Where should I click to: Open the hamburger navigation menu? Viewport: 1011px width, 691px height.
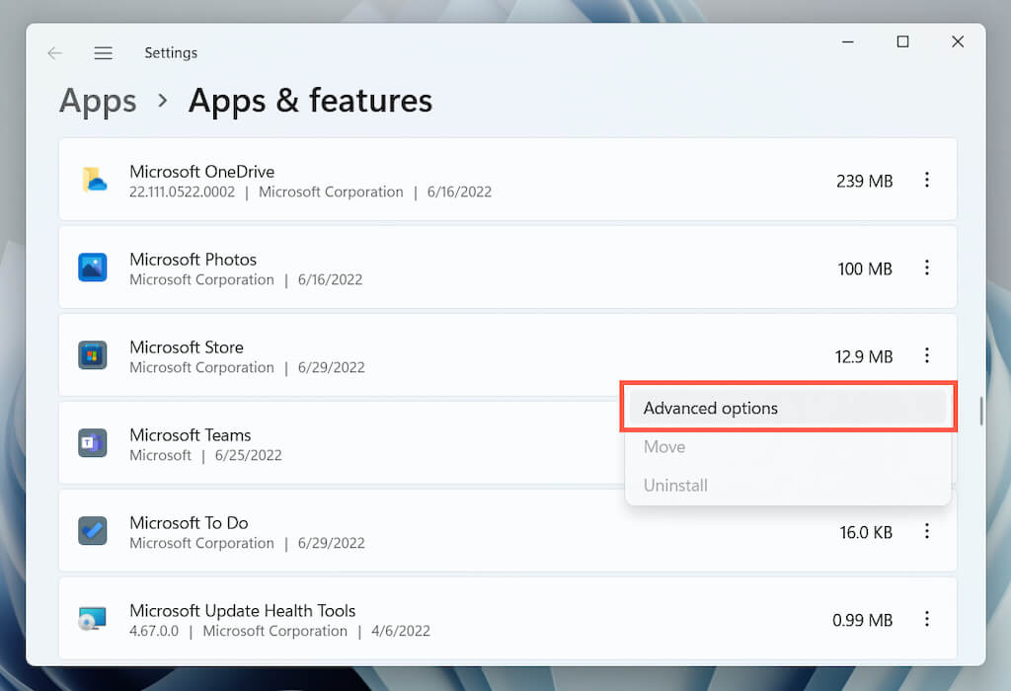click(x=103, y=53)
